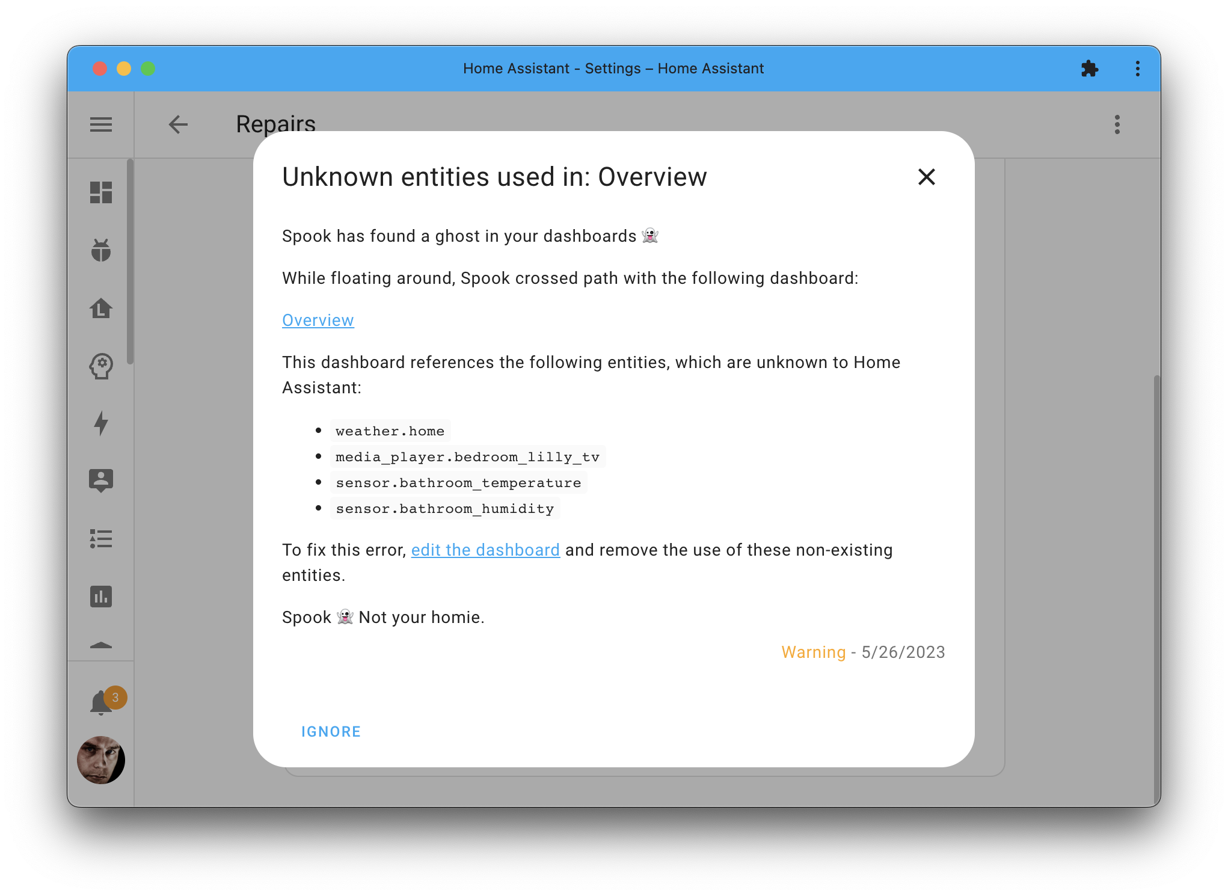Open the sidebar hamburger menu
1228x896 pixels.
tap(101, 124)
